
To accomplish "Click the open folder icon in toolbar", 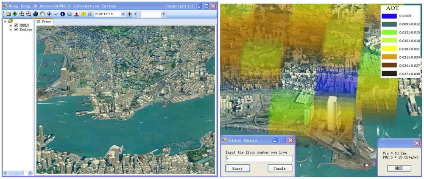I will [8, 14].
